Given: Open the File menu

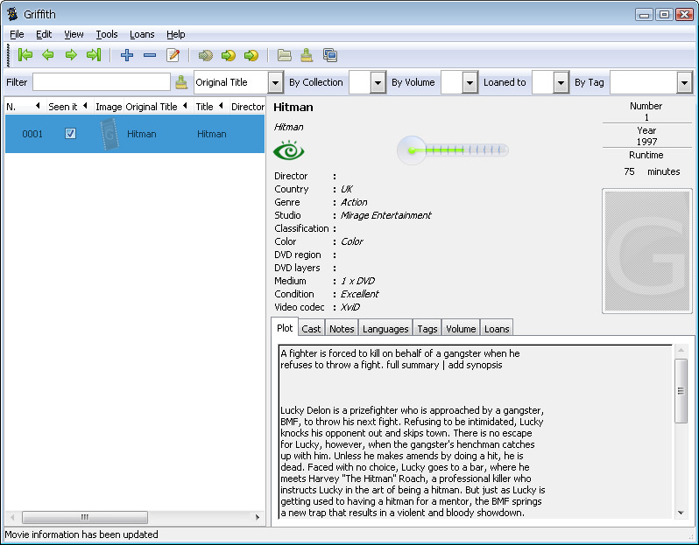Looking at the screenshot, I should 17,34.
